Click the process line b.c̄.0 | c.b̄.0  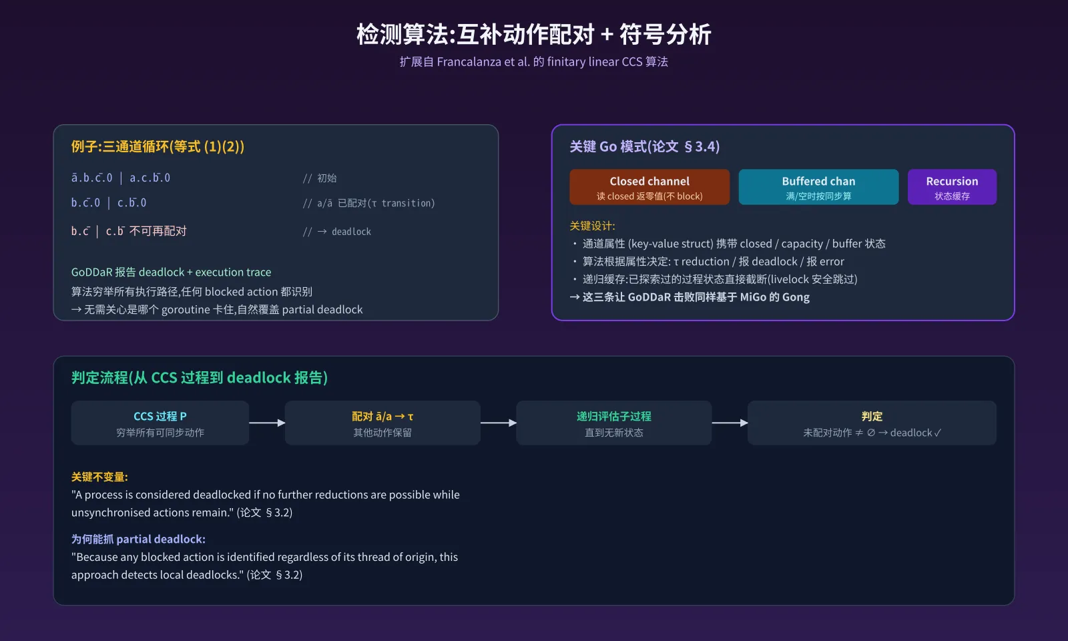pos(109,203)
